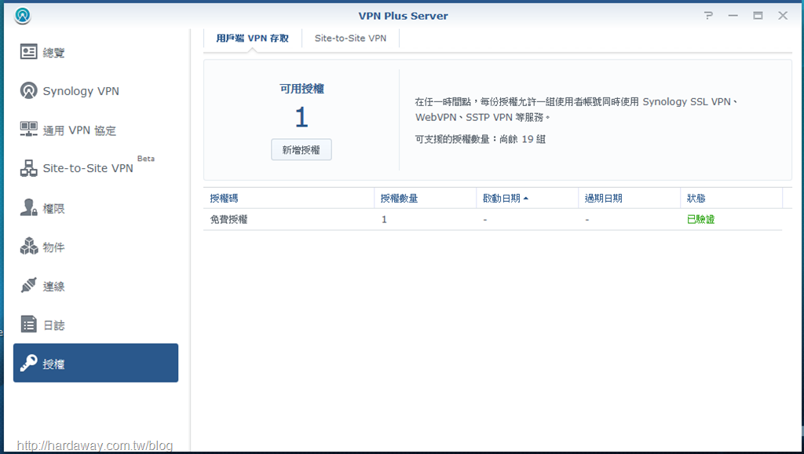Open Synology VPN sidebar entry
804x454 pixels.
pos(96,91)
